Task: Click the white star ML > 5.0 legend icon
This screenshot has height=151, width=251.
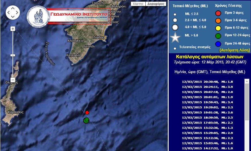Action: pos(175,38)
